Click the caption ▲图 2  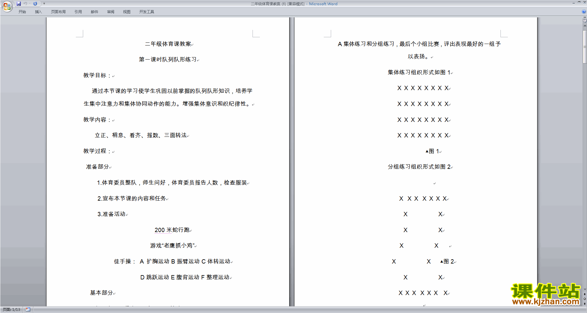point(447,261)
